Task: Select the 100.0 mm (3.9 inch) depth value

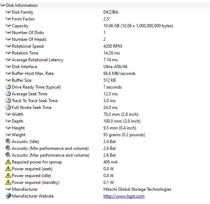Action: [x=122, y=121]
